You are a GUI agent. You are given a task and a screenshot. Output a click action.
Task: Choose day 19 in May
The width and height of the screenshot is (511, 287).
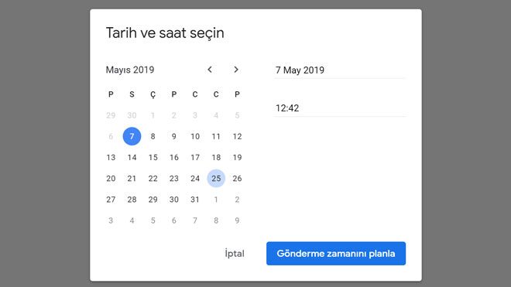(x=237, y=157)
